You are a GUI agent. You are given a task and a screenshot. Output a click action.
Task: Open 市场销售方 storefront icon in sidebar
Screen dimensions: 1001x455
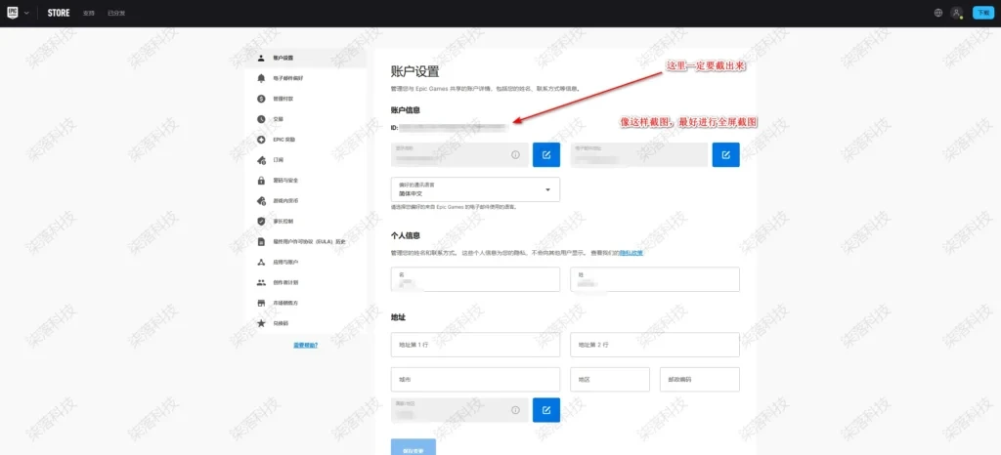coord(261,303)
